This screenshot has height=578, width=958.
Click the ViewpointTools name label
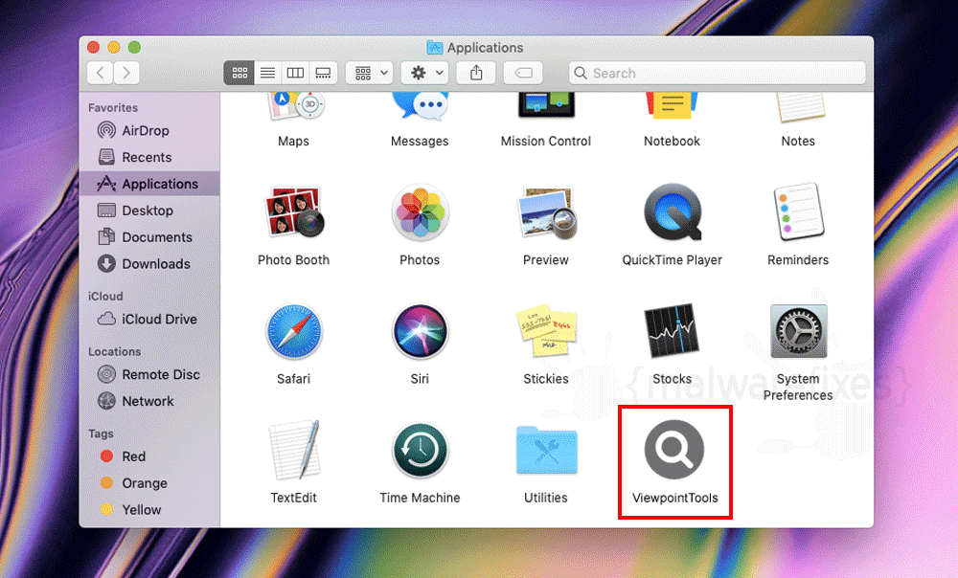(675, 498)
